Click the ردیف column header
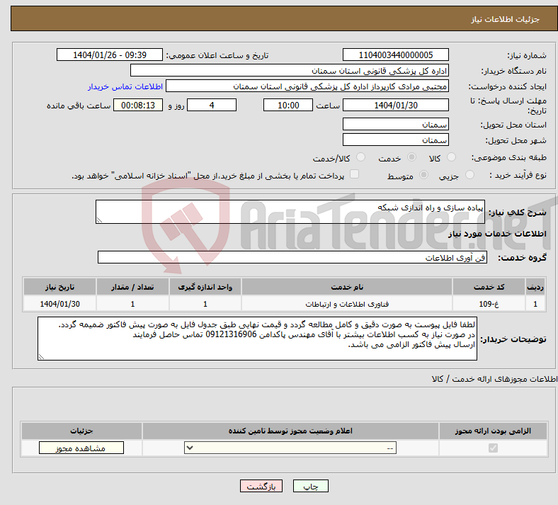 [x=535, y=287]
